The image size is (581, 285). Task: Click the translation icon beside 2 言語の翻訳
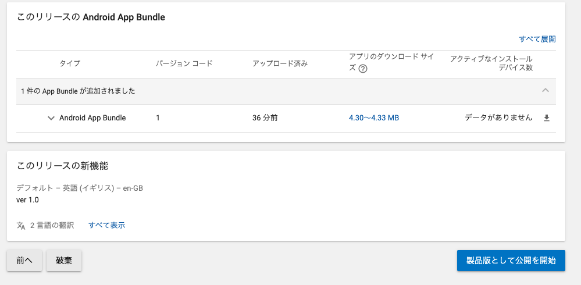click(21, 225)
